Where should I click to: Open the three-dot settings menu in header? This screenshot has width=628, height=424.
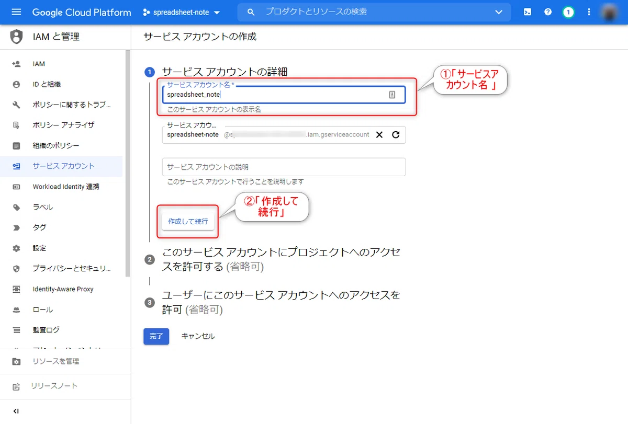coord(589,12)
